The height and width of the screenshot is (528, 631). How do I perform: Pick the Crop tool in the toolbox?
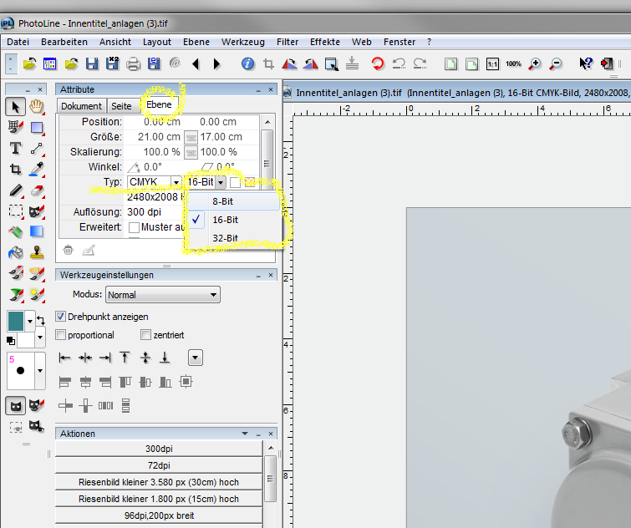15,169
